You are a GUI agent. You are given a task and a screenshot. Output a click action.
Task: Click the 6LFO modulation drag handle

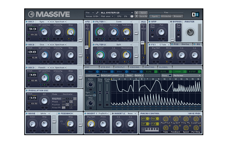pyautogui.click(x=170, y=71)
